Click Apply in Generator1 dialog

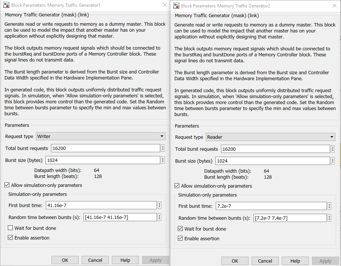click(x=155, y=260)
